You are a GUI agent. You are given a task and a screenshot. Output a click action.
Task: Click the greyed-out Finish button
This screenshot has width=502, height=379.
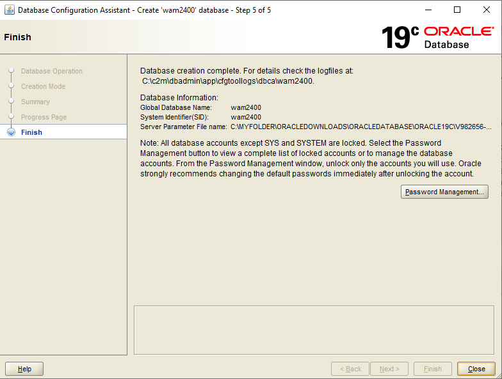[433, 369]
